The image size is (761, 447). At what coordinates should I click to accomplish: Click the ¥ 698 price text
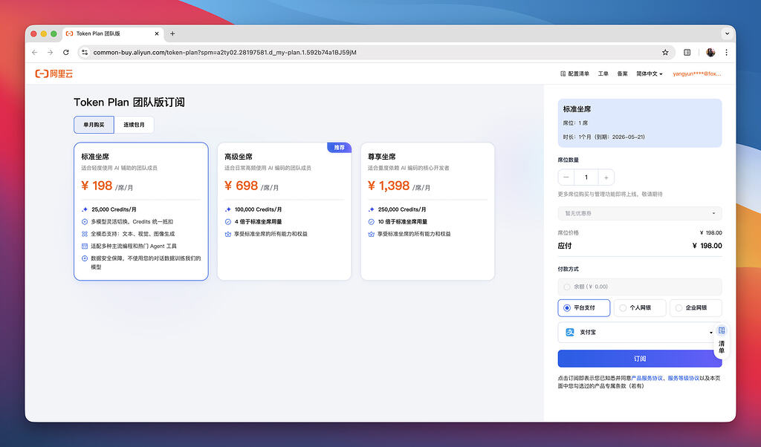pos(241,186)
